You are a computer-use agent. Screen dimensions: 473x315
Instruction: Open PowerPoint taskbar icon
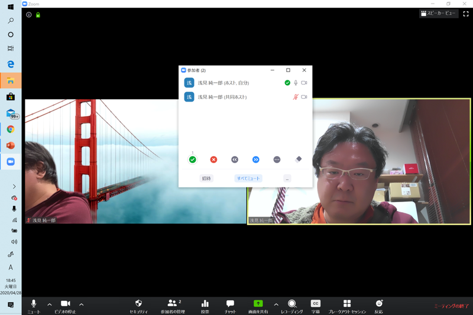(x=11, y=145)
